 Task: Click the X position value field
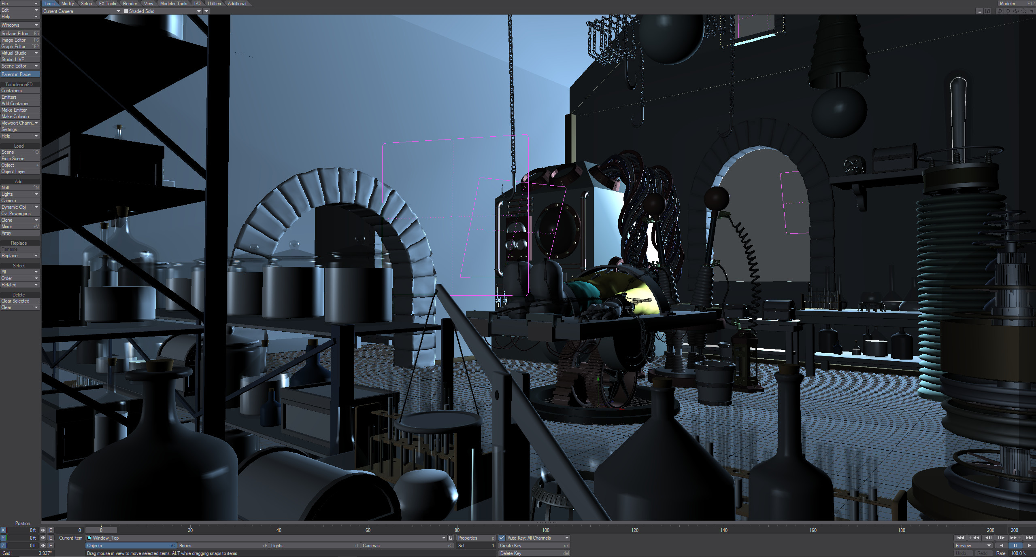pos(22,530)
